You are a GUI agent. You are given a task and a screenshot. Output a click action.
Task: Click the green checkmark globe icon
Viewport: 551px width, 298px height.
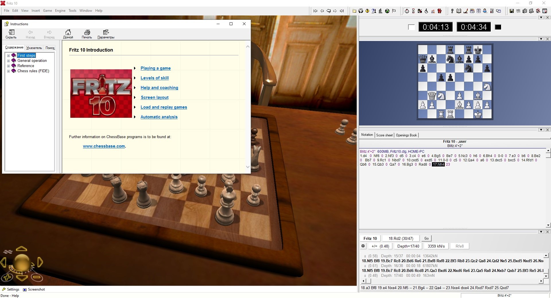(387, 11)
